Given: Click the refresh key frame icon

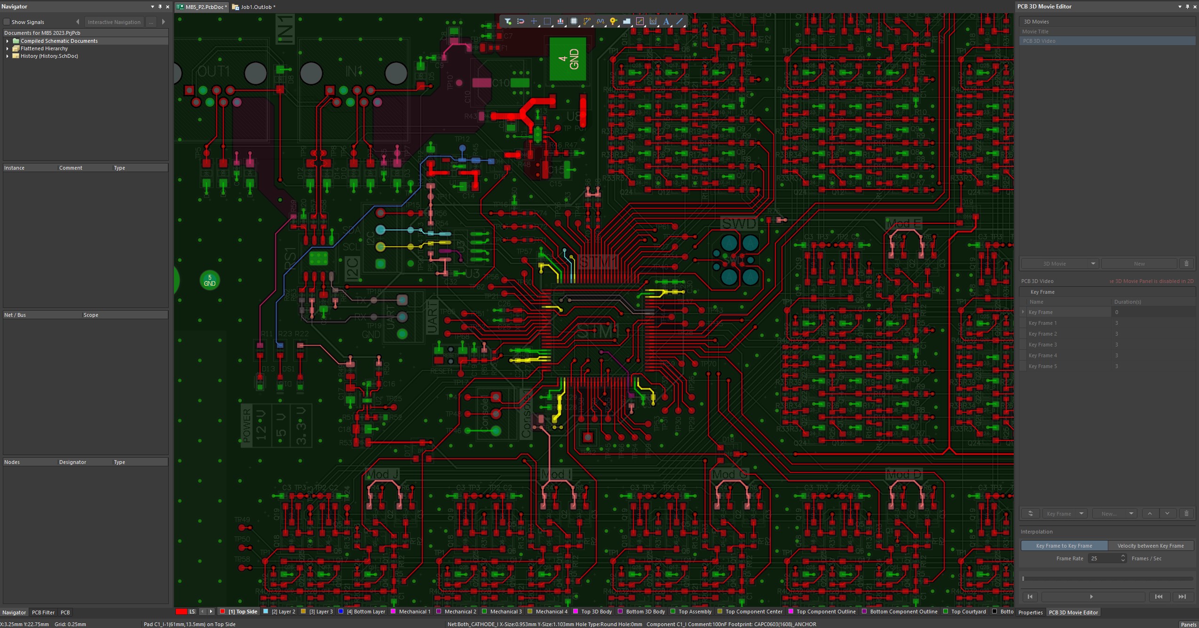Looking at the screenshot, I should click(1030, 513).
